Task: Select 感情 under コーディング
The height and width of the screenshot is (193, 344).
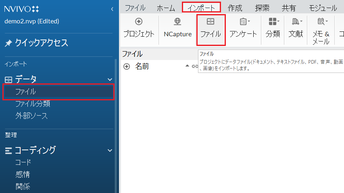Action: tap(23, 174)
